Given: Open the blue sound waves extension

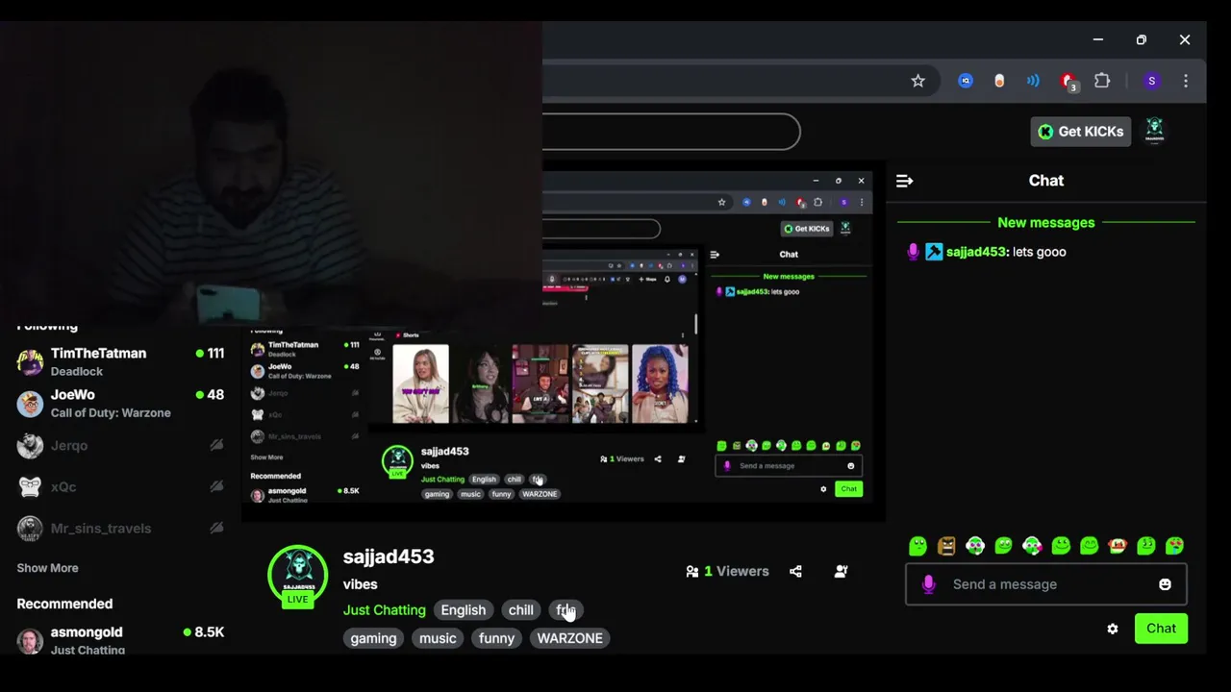Looking at the screenshot, I should pos(1033,81).
